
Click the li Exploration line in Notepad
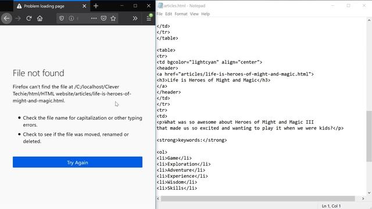[x=184, y=164]
